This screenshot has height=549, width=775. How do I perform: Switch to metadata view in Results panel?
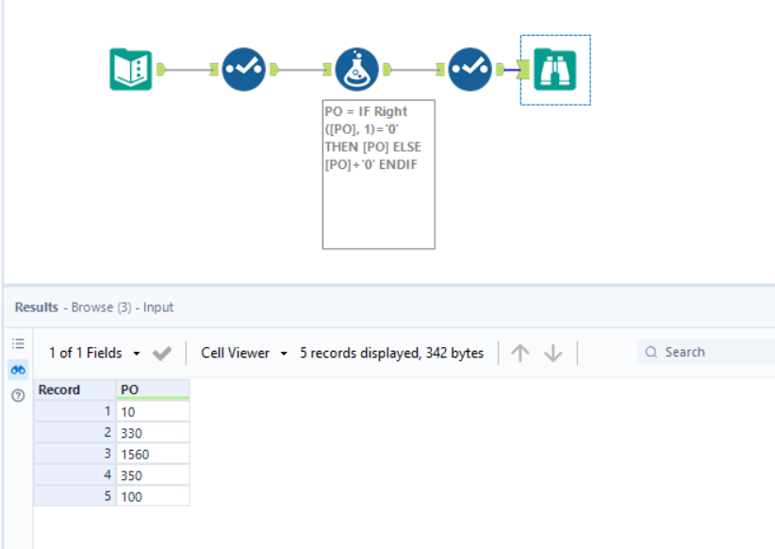tap(18, 343)
